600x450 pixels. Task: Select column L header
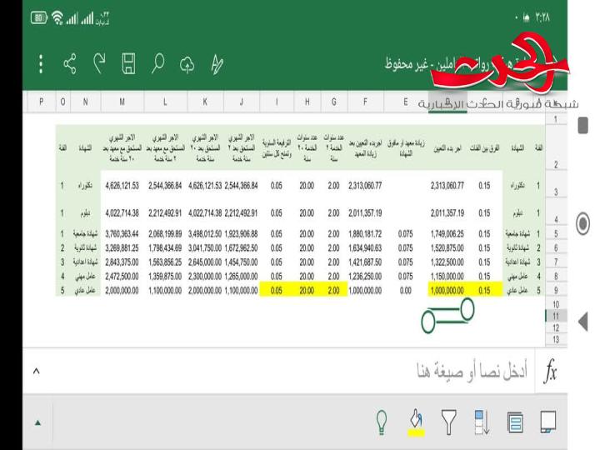coord(165,102)
